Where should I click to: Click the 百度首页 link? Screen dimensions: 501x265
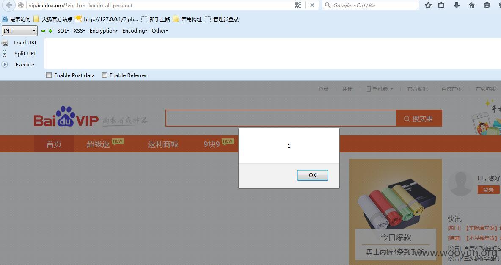tap(451, 89)
